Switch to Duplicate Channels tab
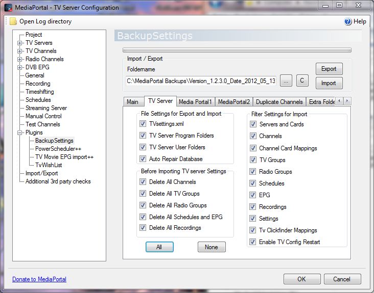The width and height of the screenshot is (374, 293). tap(279, 102)
